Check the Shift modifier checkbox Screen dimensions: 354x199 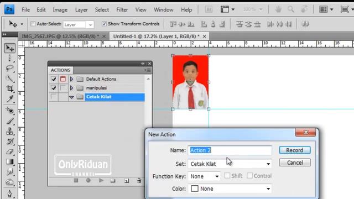[x=227, y=176]
